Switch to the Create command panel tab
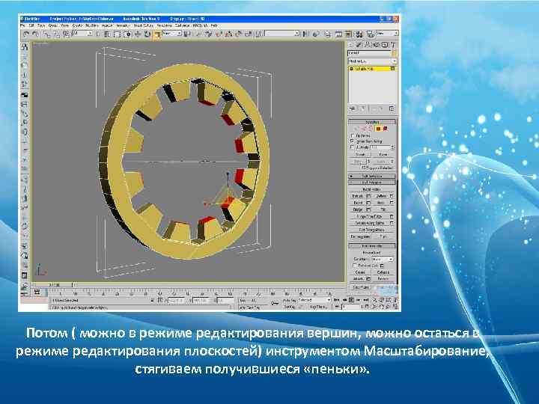539x404 pixels. click(x=350, y=45)
